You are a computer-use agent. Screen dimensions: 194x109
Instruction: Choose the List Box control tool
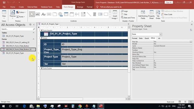[x=100, y=14]
